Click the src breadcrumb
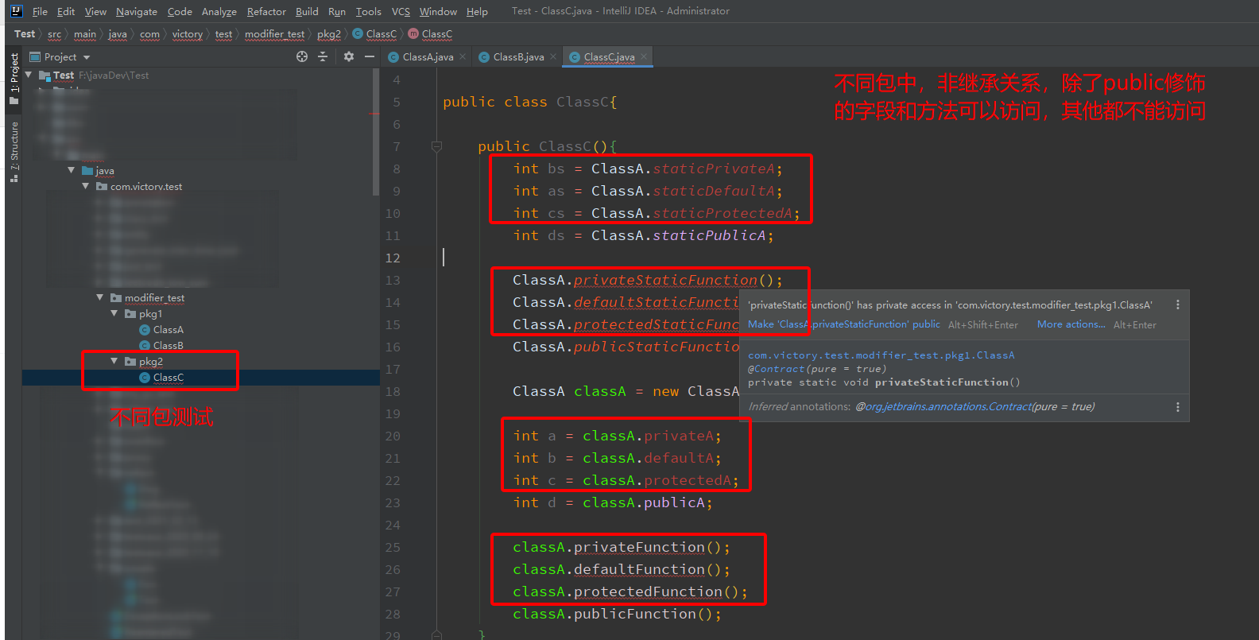Viewport: 1259px width, 640px height. point(54,33)
